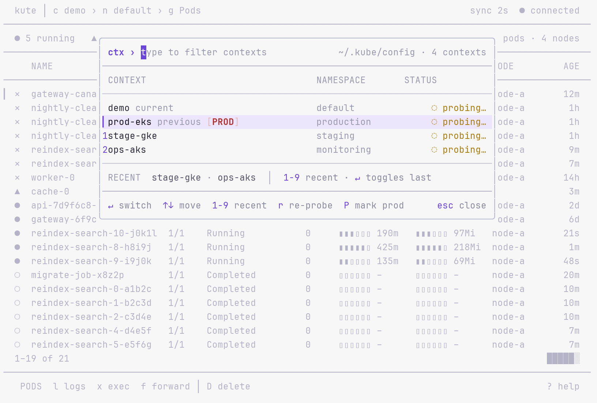Click the exec shortcut in footer
The image size is (597, 403).
coord(113,387)
